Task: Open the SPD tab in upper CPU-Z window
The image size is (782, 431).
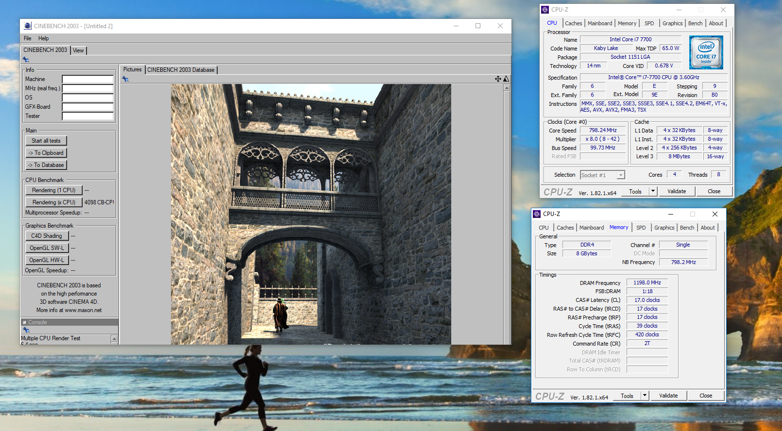Action: tap(649, 23)
